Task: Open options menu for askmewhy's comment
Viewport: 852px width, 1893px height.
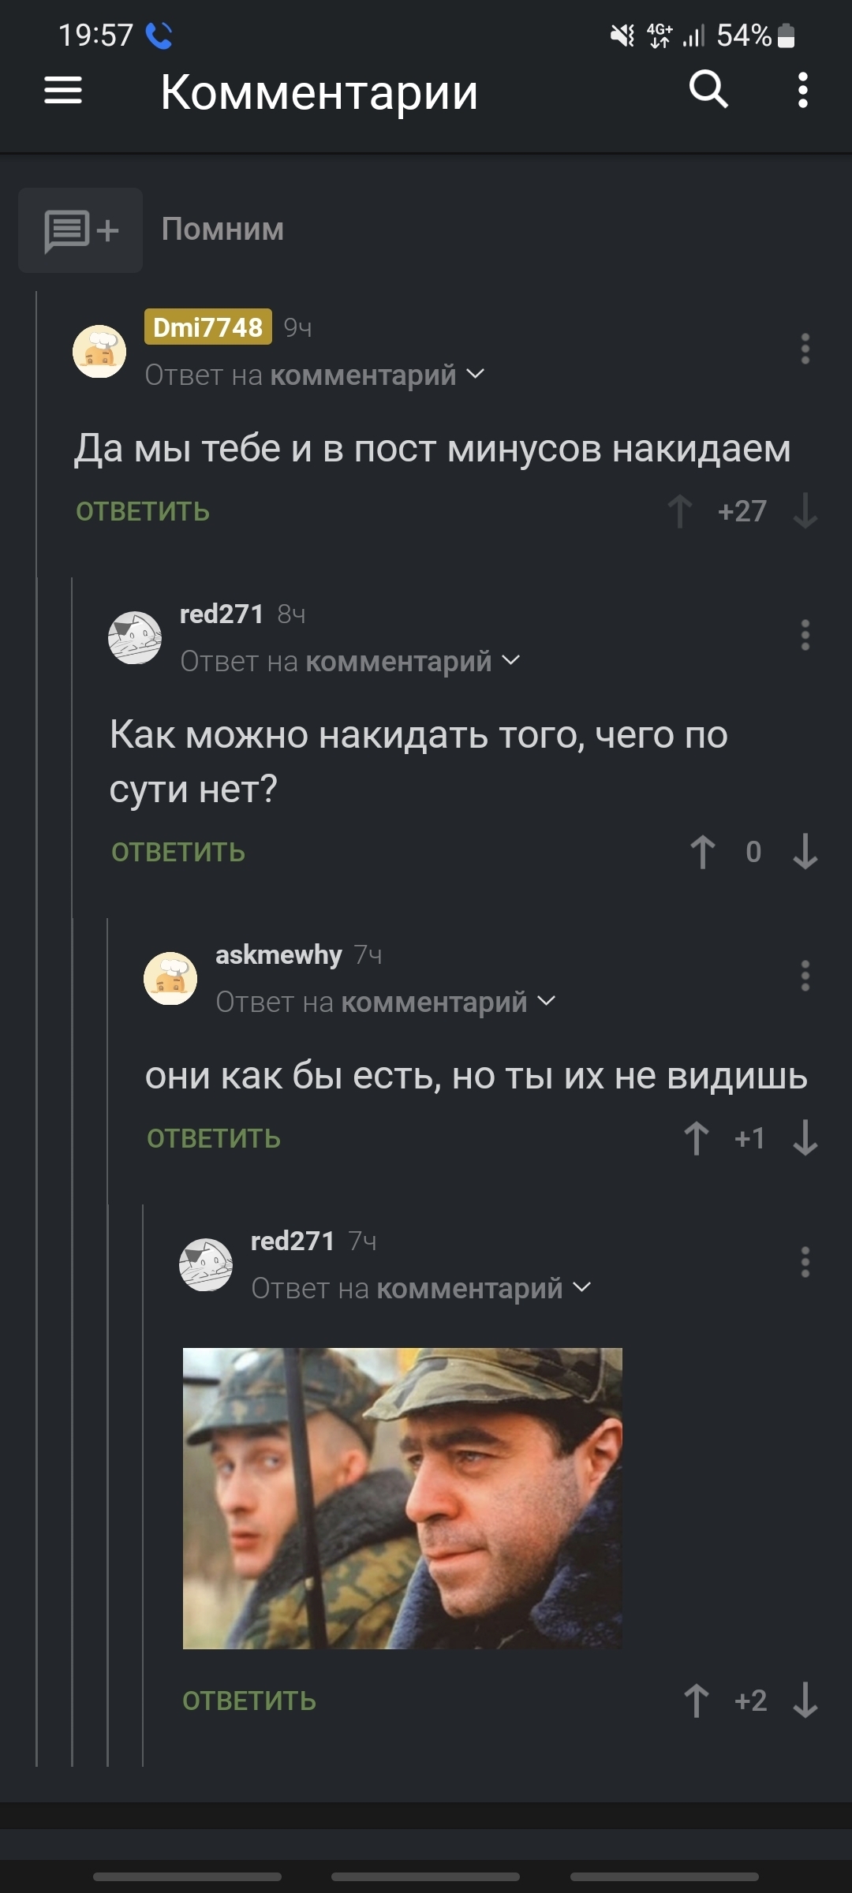Action: (805, 976)
